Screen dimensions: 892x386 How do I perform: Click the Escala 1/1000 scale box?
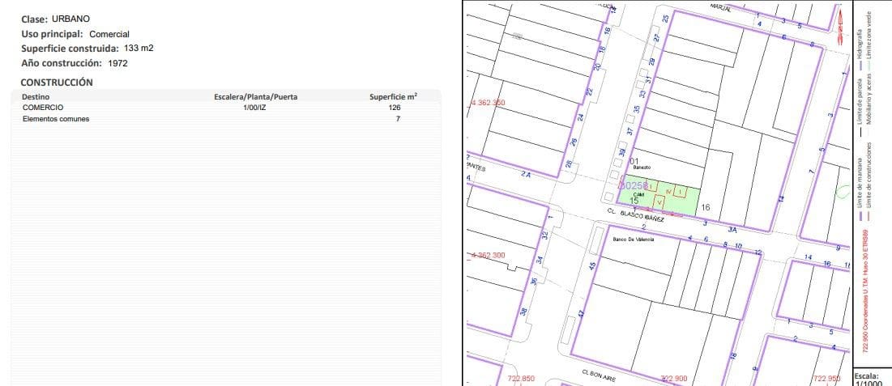[x=872, y=380]
